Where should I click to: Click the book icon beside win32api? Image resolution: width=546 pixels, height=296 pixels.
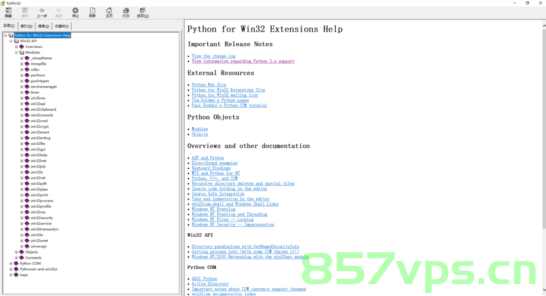pos(27,104)
